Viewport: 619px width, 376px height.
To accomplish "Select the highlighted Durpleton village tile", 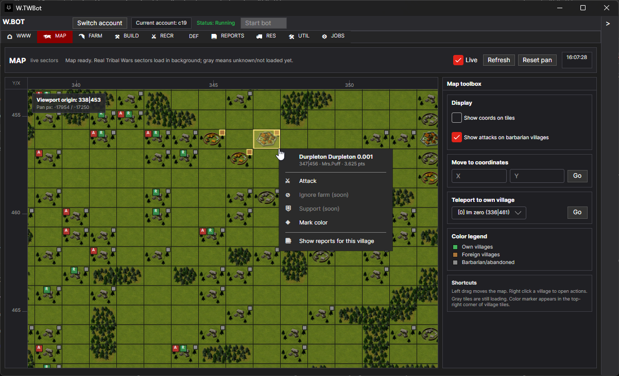I will coord(267,139).
